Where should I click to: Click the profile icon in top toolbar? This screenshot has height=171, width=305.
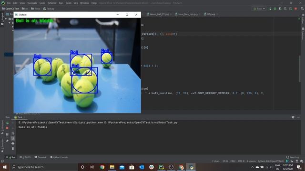(x=285, y=9)
